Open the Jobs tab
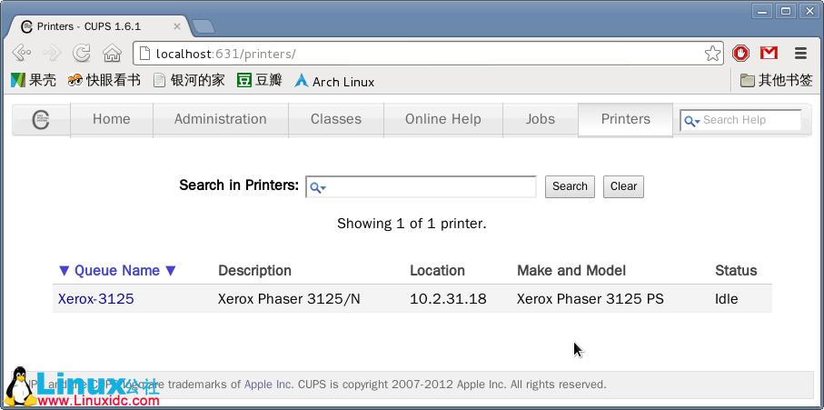 540,119
